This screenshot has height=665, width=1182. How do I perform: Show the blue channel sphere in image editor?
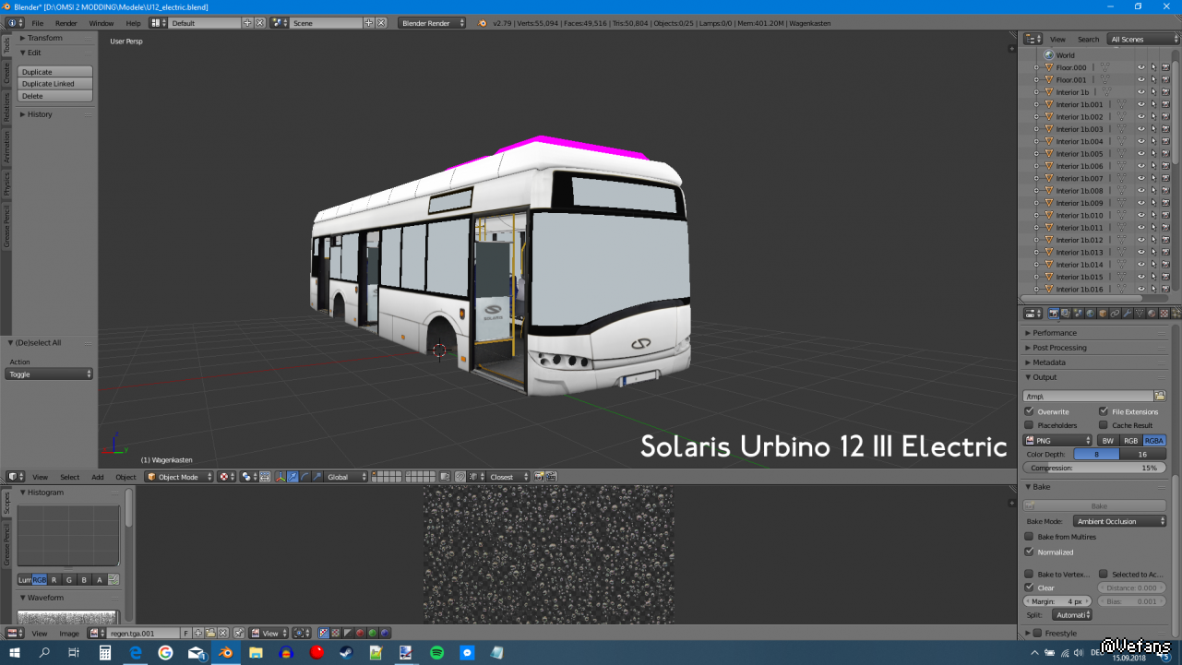point(385,634)
